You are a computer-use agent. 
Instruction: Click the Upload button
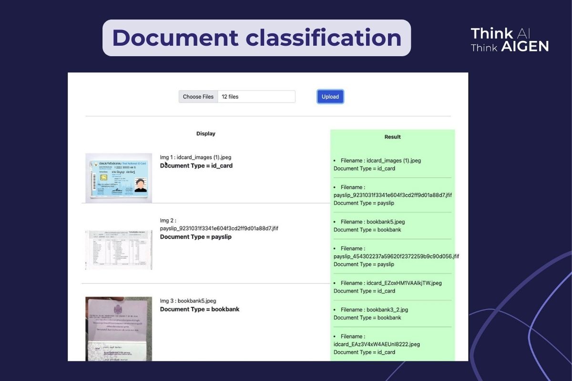[330, 96]
